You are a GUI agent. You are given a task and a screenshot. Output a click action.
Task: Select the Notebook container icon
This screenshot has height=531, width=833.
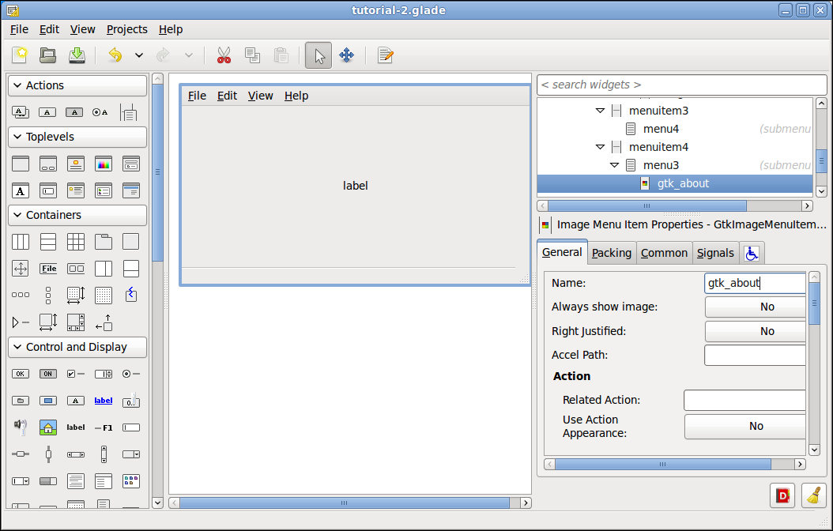point(103,242)
